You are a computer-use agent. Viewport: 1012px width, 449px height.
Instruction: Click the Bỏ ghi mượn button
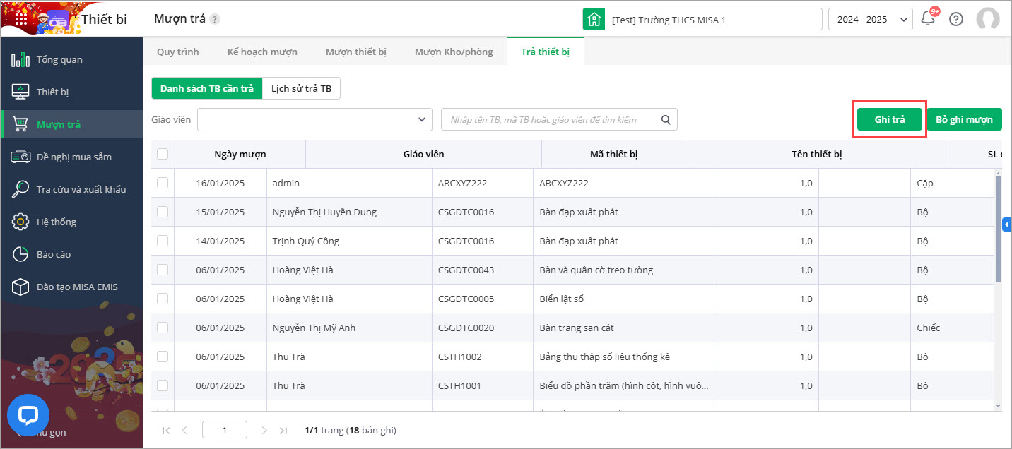(964, 119)
